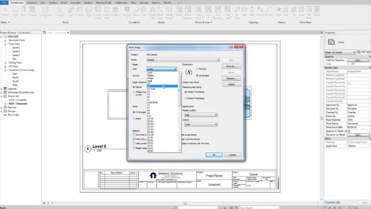Choose Vector Processing option
The width and height of the screenshot is (371, 209).
185,92
